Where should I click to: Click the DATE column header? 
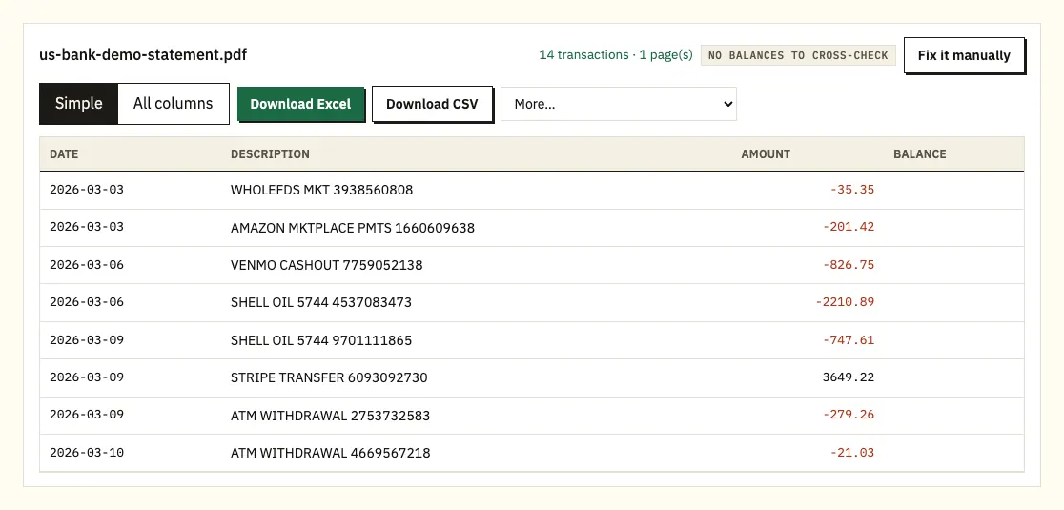pyautogui.click(x=64, y=153)
